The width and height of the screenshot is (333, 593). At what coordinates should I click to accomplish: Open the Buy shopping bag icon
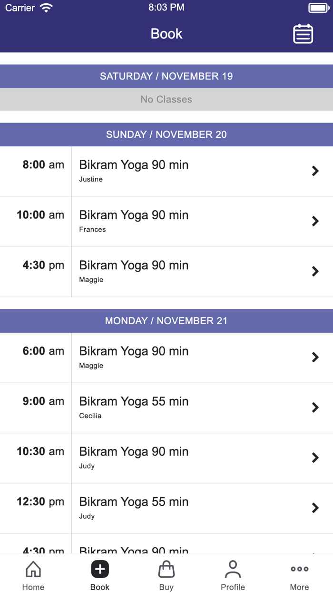[166, 569]
